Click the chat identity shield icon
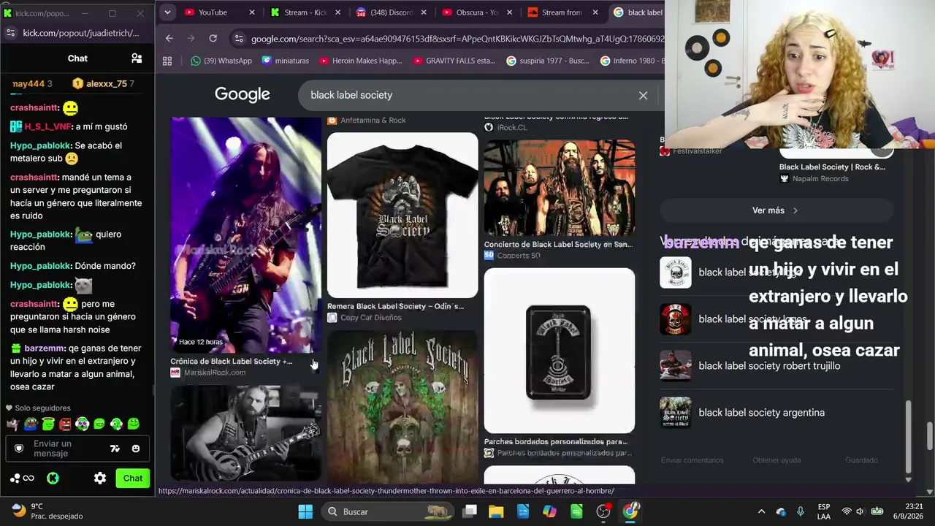935x526 pixels. (x=19, y=449)
